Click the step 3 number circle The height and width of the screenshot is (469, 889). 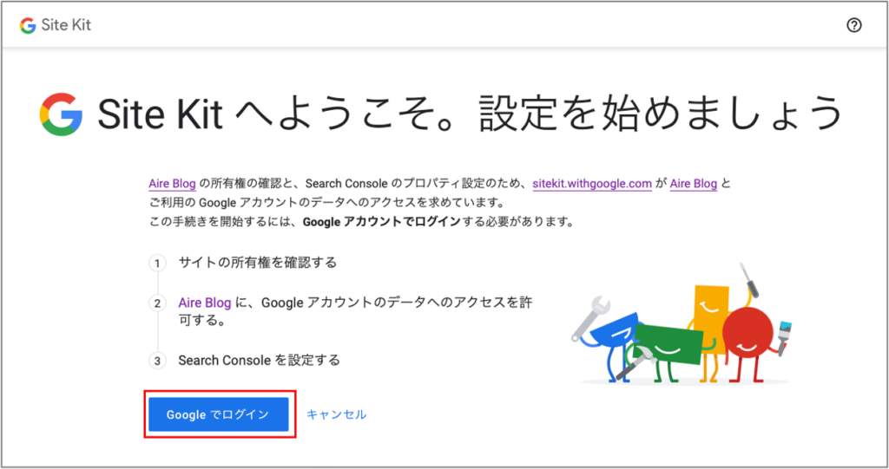click(158, 361)
